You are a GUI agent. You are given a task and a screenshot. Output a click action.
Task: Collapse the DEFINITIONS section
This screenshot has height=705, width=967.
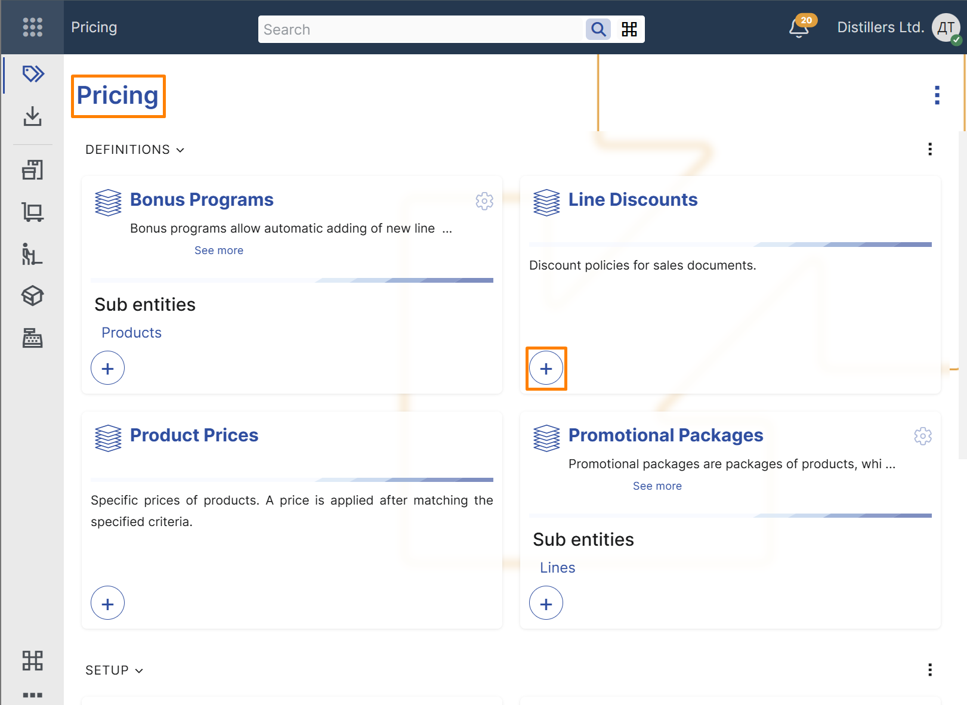(x=135, y=150)
